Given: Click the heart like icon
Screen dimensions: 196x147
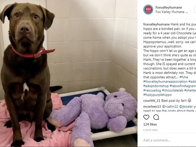Looking at the screenshot, I should (x=146, y=117).
